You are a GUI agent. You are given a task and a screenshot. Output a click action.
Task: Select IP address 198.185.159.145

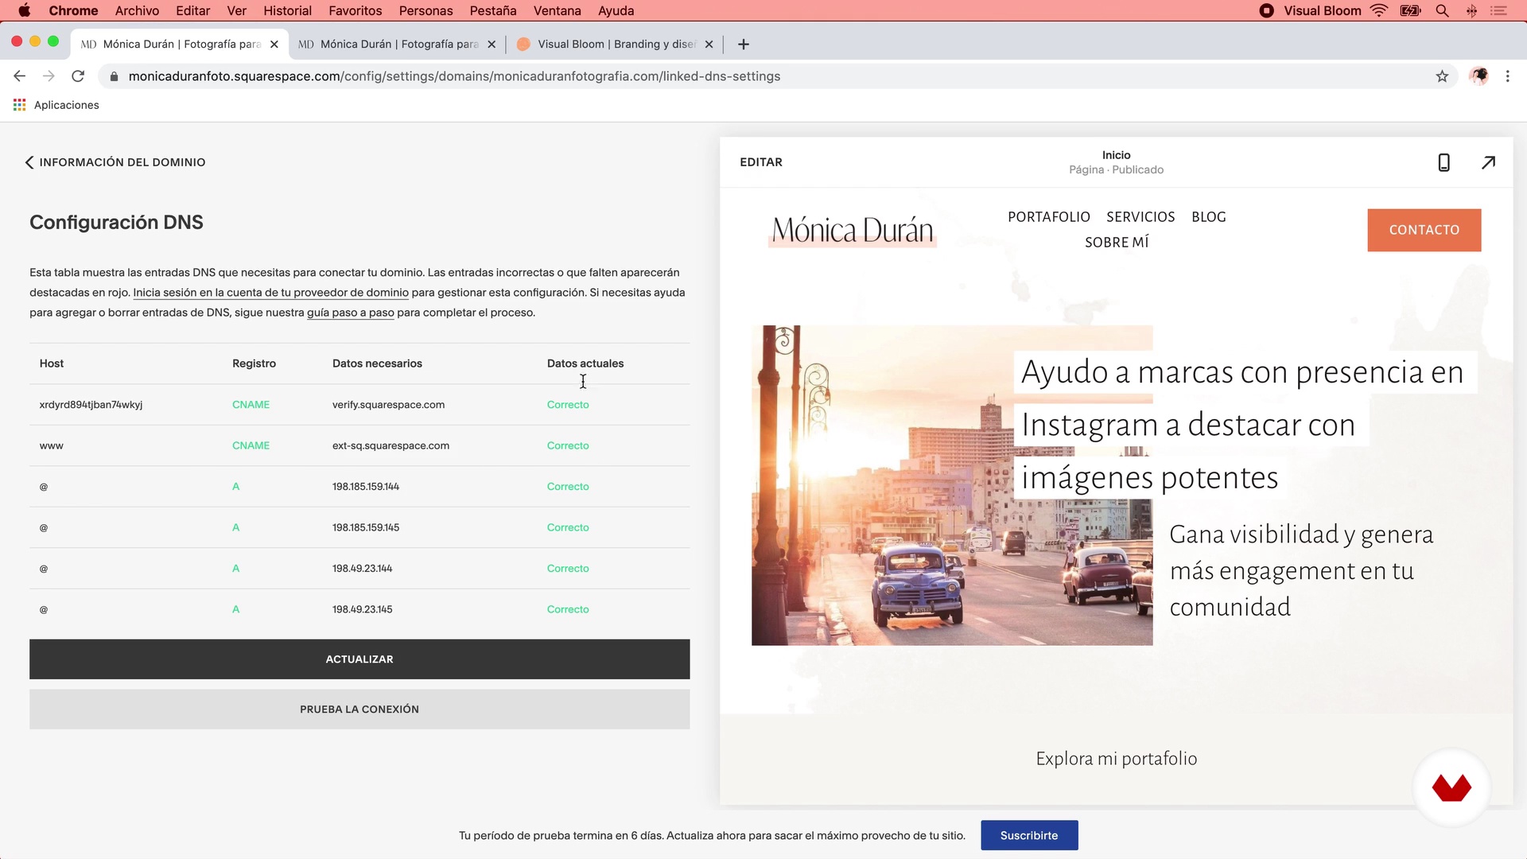[366, 528]
